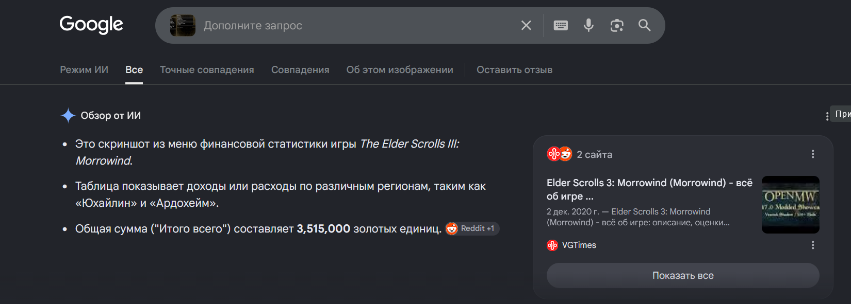Start voice search with microphone icon
Viewport: 851px width, 304px height.
pos(588,25)
